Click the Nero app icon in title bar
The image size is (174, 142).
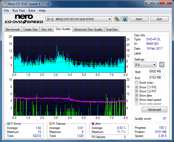pos(4,4)
